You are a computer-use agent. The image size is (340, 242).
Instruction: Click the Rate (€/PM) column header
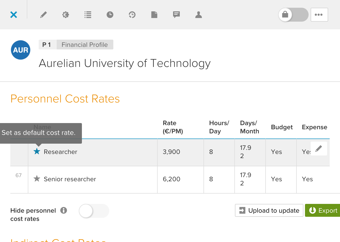(173, 127)
